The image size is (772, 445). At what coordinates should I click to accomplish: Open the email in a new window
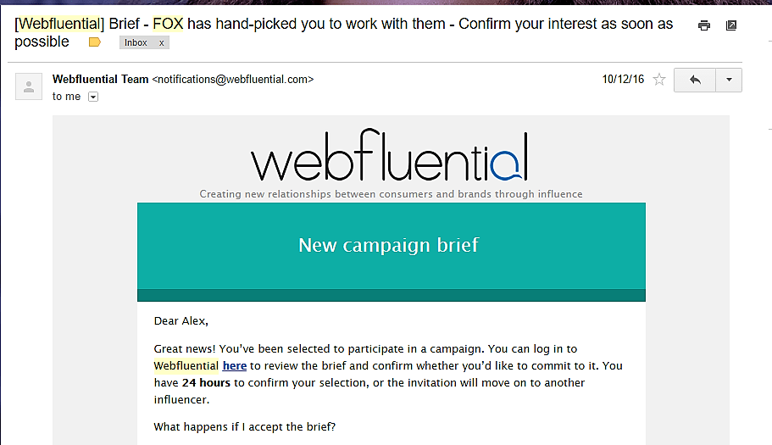coord(731,25)
